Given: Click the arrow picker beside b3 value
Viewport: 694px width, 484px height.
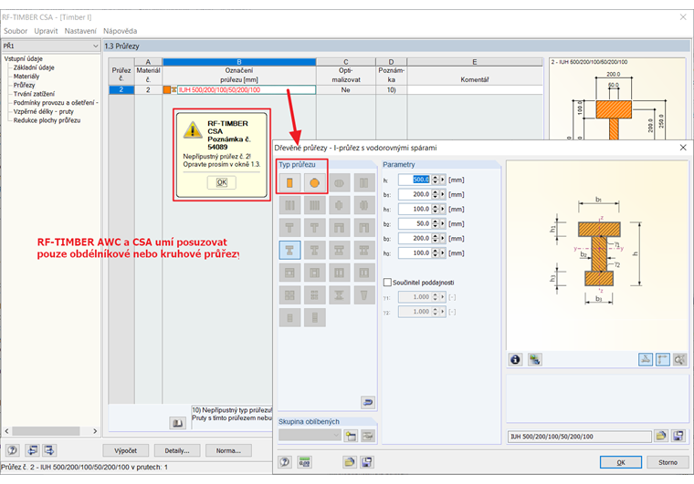Looking at the screenshot, I should (x=443, y=239).
